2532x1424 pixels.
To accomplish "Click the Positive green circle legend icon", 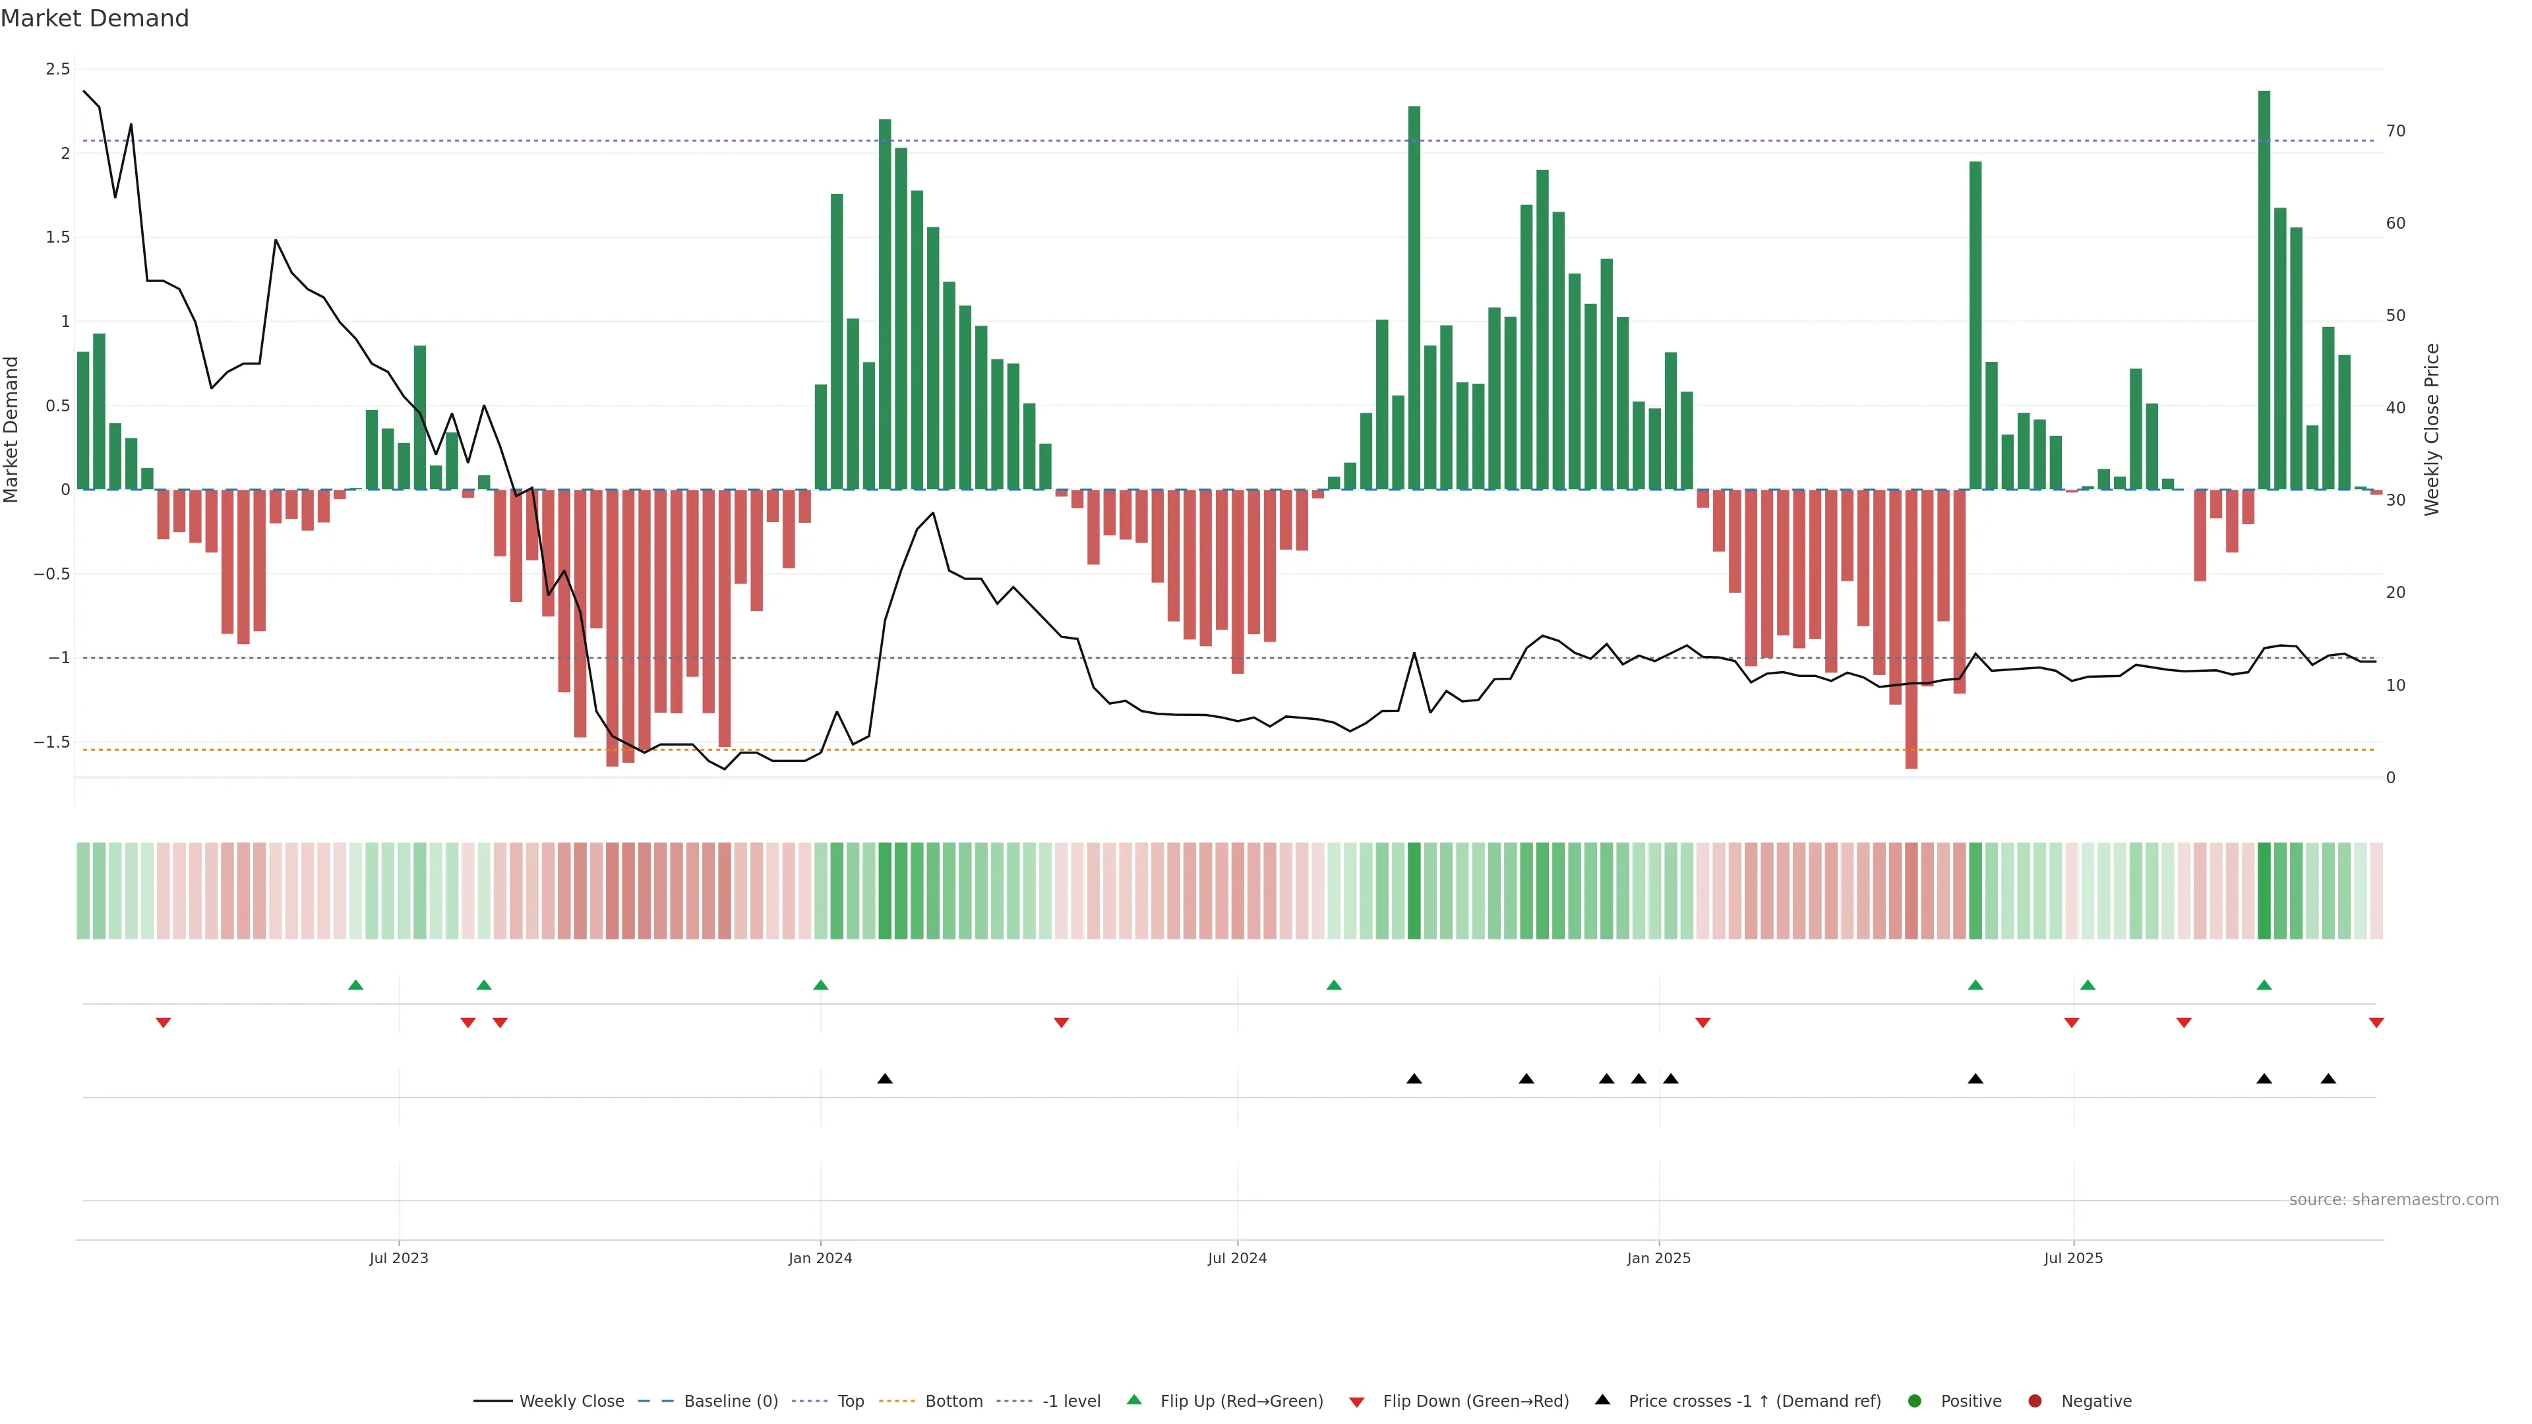I will pyautogui.click(x=1914, y=1402).
